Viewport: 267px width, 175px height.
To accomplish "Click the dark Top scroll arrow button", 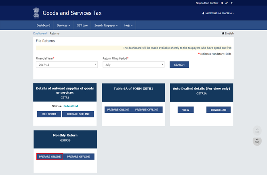I will pos(257,141).
